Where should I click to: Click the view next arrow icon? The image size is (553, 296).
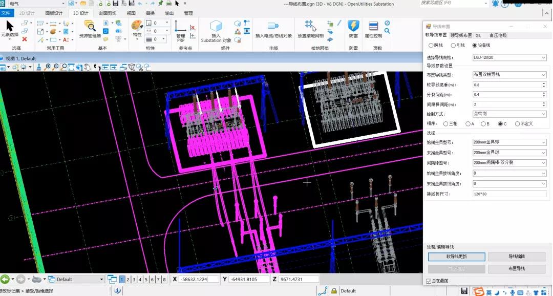[113, 67]
